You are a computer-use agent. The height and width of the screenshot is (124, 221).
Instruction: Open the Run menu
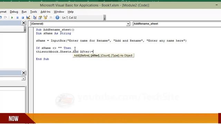click(24, 12)
